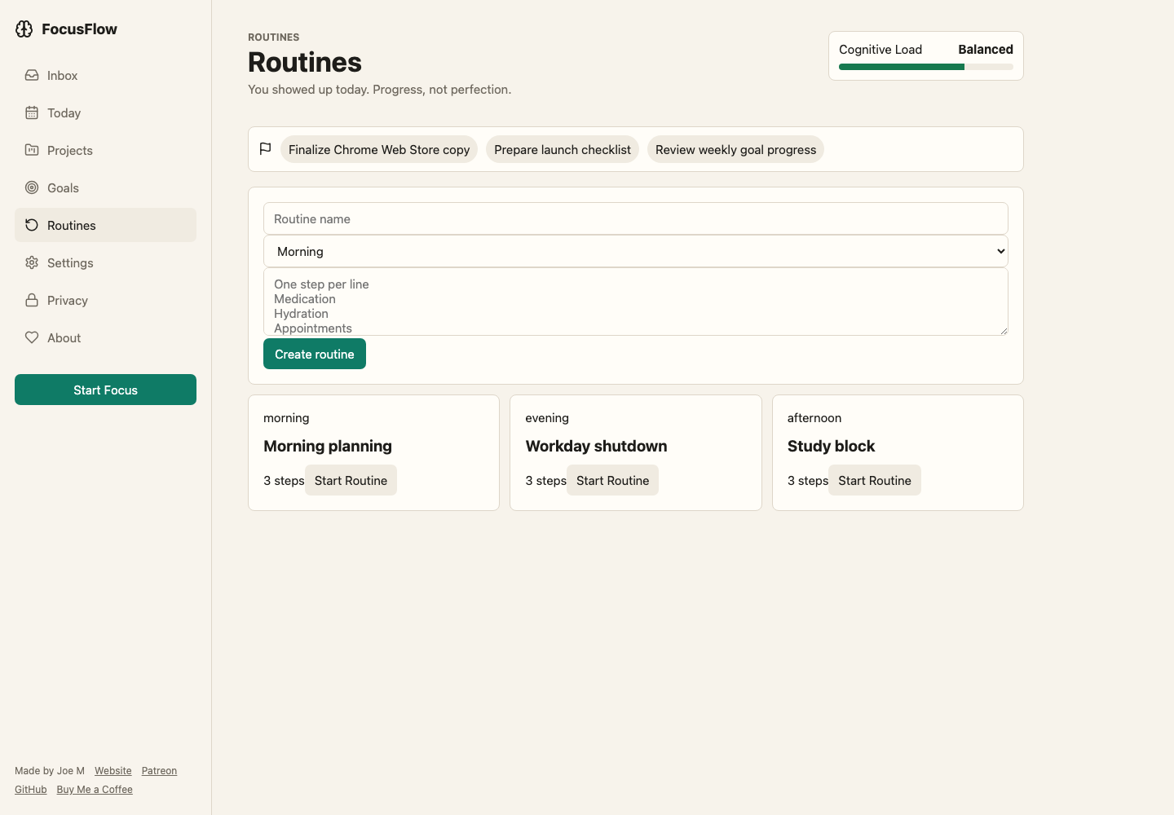Click into the routine steps textarea

(x=636, y=302)
